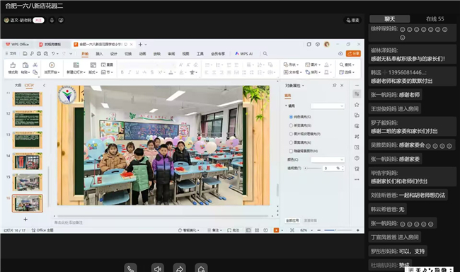Click the share arrow icon below the stream
This screenshot has height=272, width=460.
click(x=179, y=268)
